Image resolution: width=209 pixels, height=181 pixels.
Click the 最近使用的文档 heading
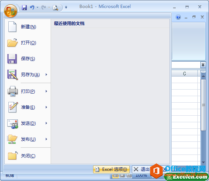tap(69, 24)
